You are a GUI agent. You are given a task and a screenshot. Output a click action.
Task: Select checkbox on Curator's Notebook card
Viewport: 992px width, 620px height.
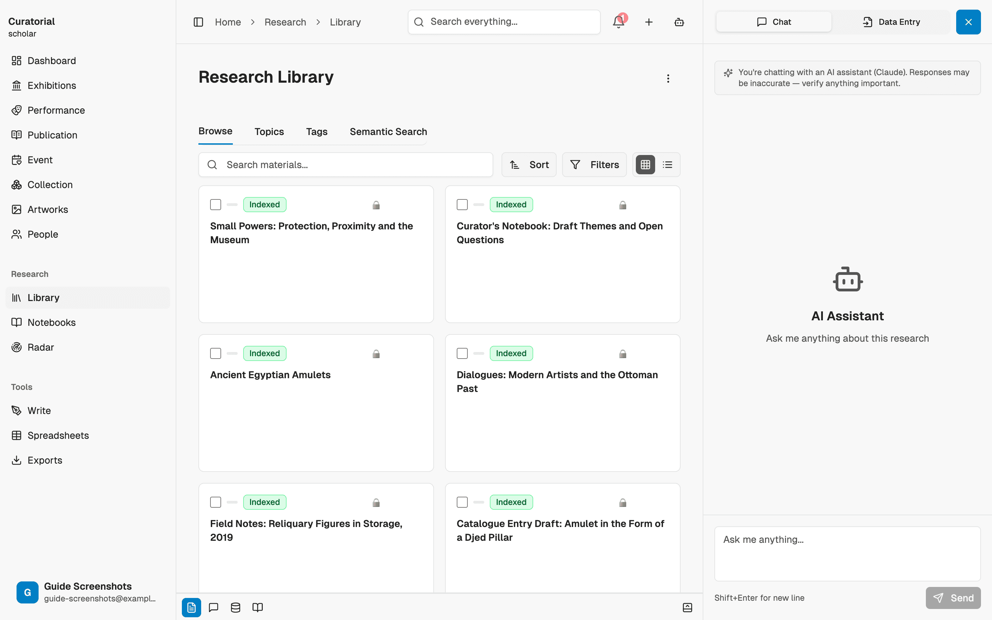(462, 205)
